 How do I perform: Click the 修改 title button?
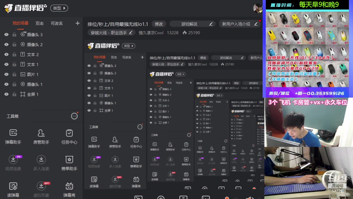tap(159, 24)
